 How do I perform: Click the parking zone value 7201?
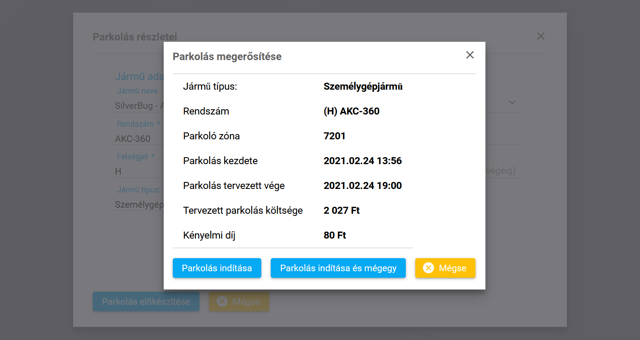click(334, 136)
